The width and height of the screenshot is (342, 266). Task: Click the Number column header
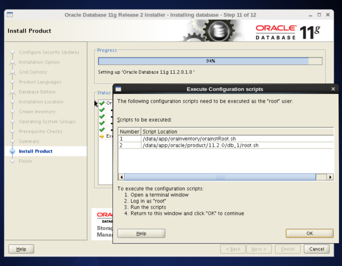[129, 131]
